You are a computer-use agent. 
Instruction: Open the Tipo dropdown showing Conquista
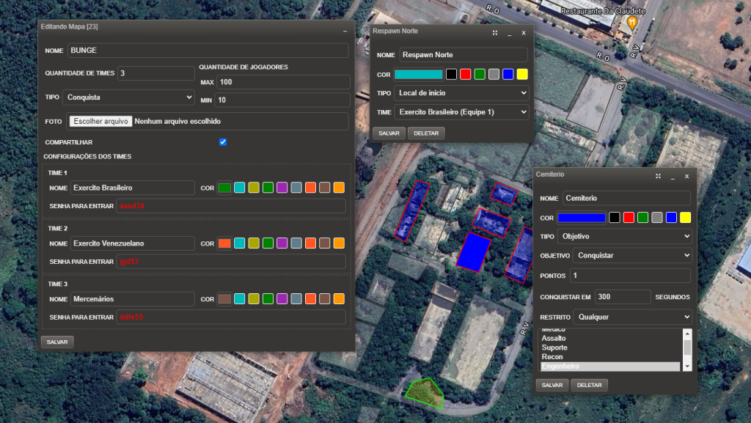128,97
